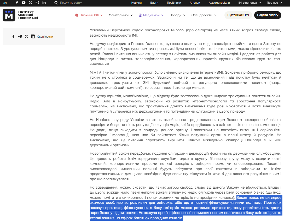Go to the Блоги section
Screen dimensions: 290x221
tap(154, 3)
